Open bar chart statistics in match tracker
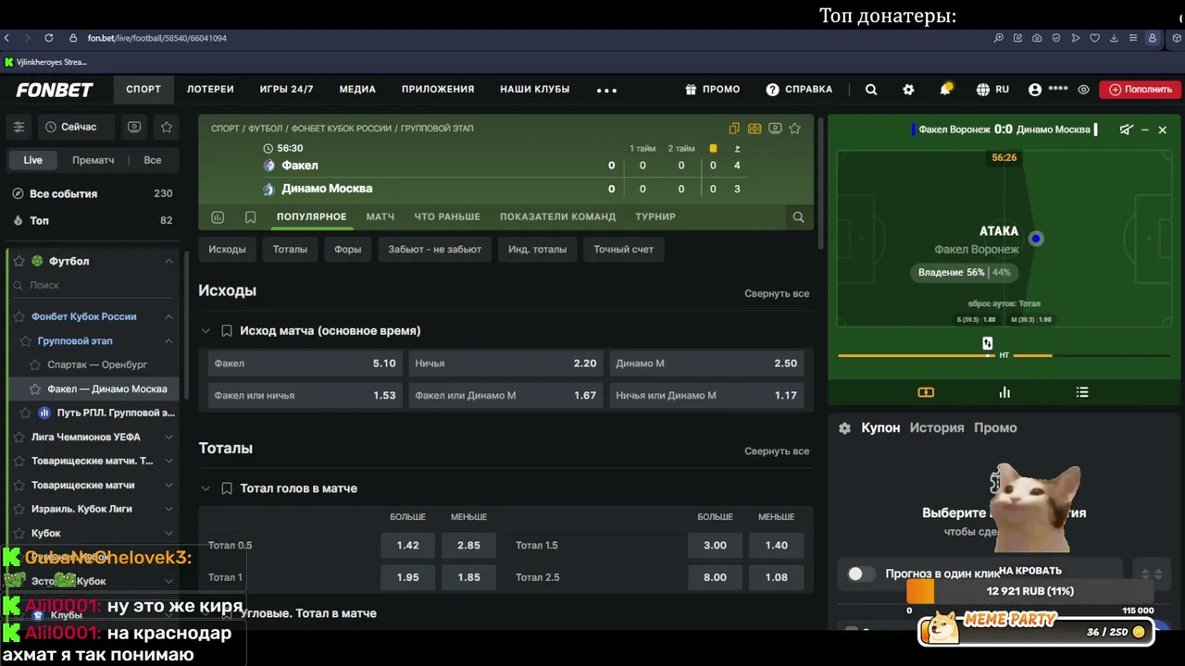This screenshot has height=666, width=1185. (1004, 392)
